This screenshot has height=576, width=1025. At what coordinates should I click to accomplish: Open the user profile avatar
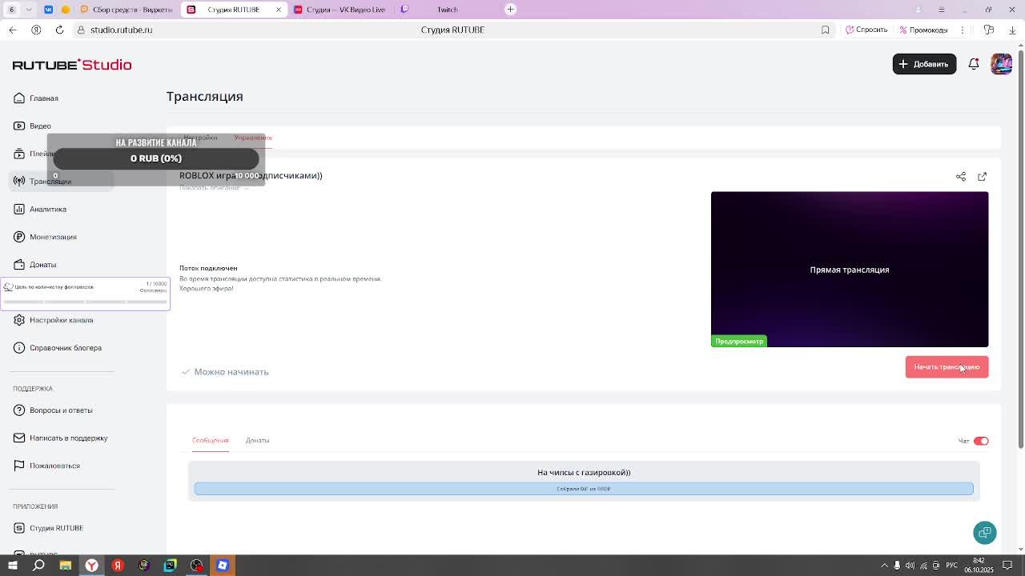pos(1001,64)
